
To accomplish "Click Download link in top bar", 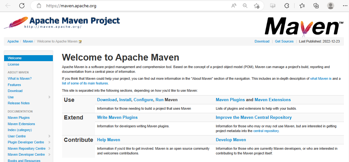I will point(262,41).
